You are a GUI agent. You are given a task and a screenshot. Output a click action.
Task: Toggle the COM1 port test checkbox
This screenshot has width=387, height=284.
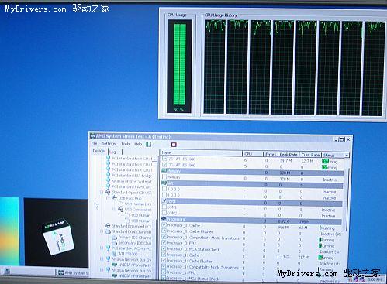[x=164, y=207]
